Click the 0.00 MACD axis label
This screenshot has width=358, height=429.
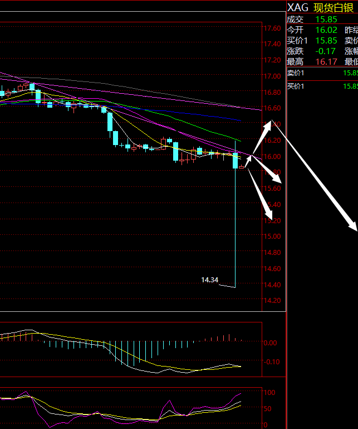coord(271,343)
